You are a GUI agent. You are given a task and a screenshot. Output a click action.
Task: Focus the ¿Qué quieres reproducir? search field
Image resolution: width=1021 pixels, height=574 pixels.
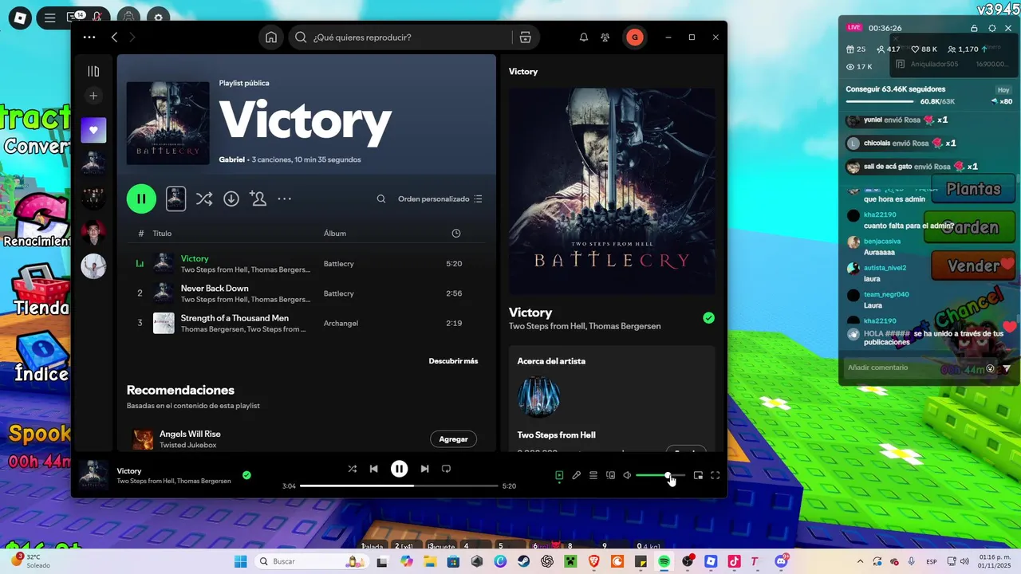pyautogui.click(x=411, y=37)
